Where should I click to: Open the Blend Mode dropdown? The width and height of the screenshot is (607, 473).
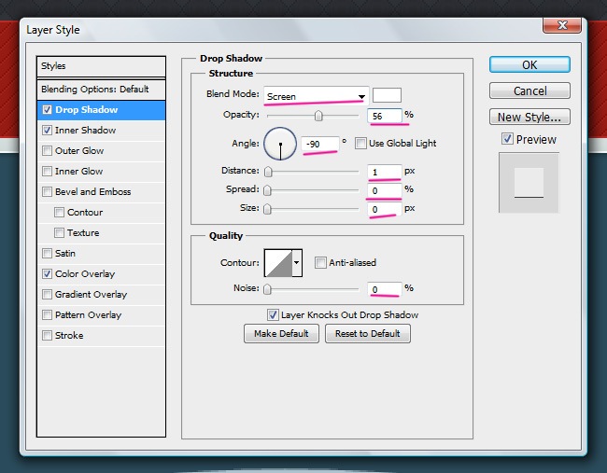pos(315,96)
